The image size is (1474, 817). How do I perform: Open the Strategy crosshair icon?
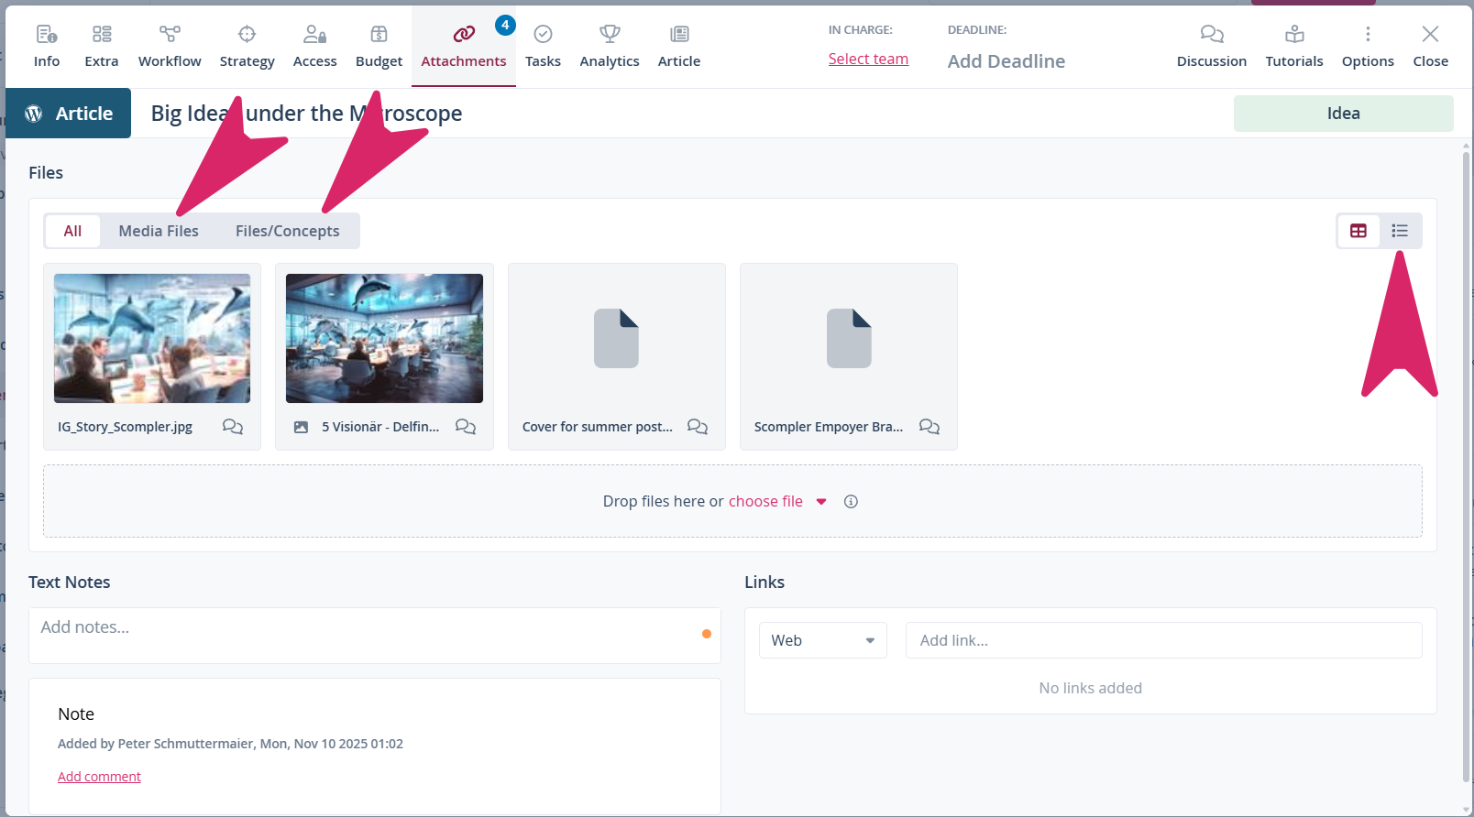tap(247, 35)
